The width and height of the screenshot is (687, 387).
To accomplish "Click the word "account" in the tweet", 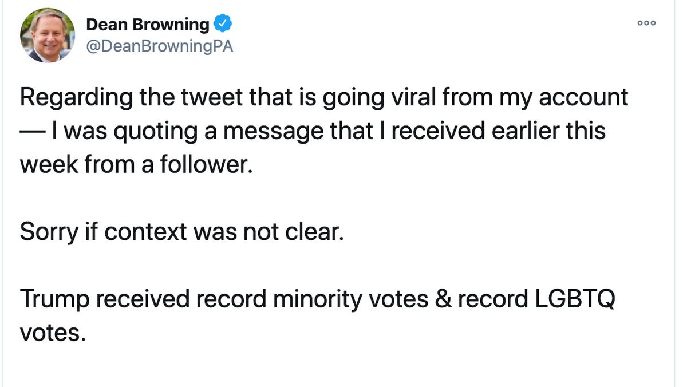I will [x=583, y=97].
